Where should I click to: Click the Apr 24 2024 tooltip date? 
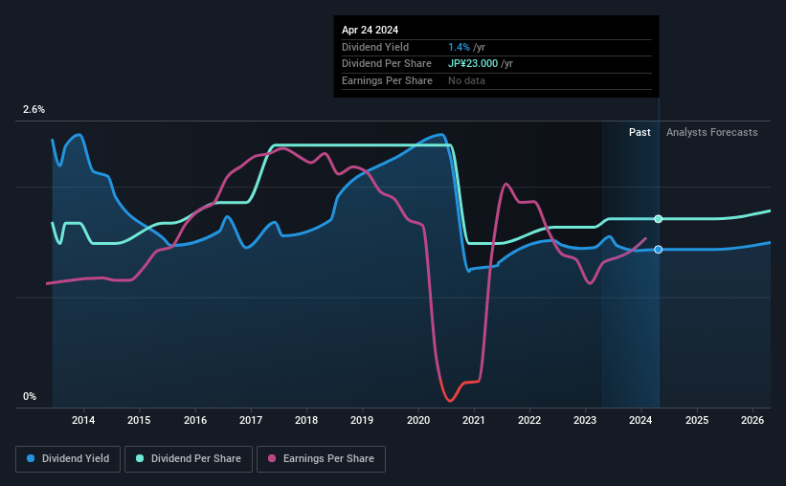(370, 30)
